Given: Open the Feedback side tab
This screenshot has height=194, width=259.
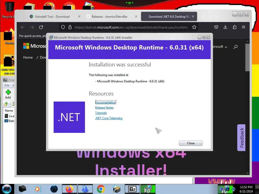Looking at the screenshot, I should [x=241, y=138].
